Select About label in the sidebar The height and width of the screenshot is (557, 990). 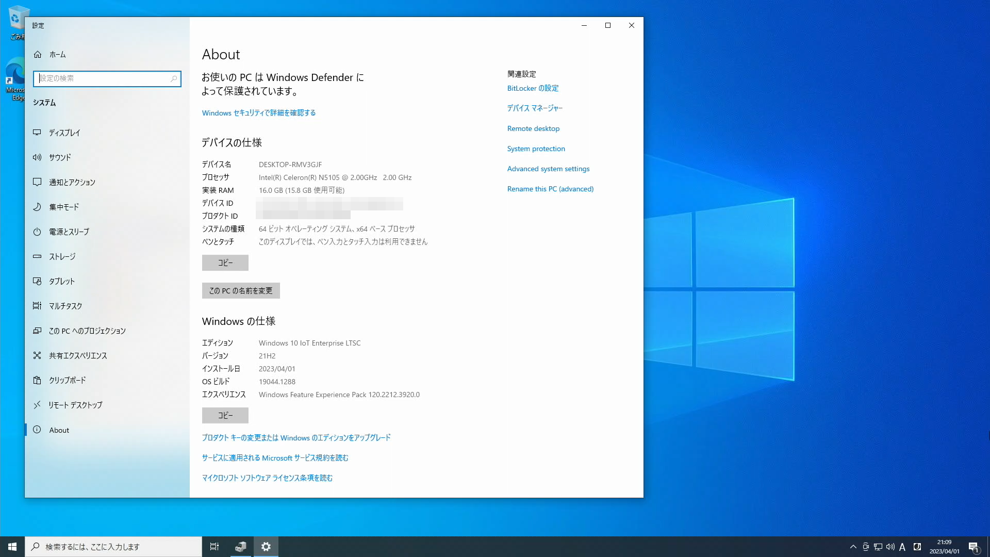click(59, 430)
